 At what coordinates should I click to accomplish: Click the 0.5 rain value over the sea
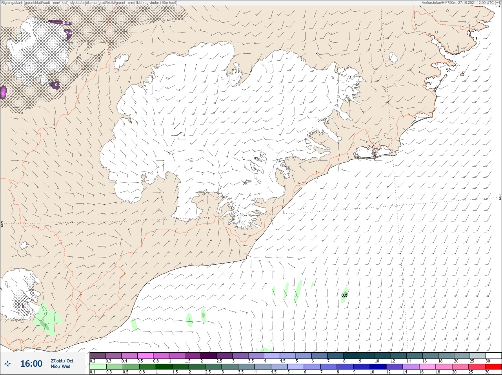[x=344, y=295]
